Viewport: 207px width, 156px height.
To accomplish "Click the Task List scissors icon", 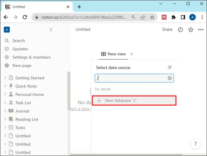I will pos(11,102).
